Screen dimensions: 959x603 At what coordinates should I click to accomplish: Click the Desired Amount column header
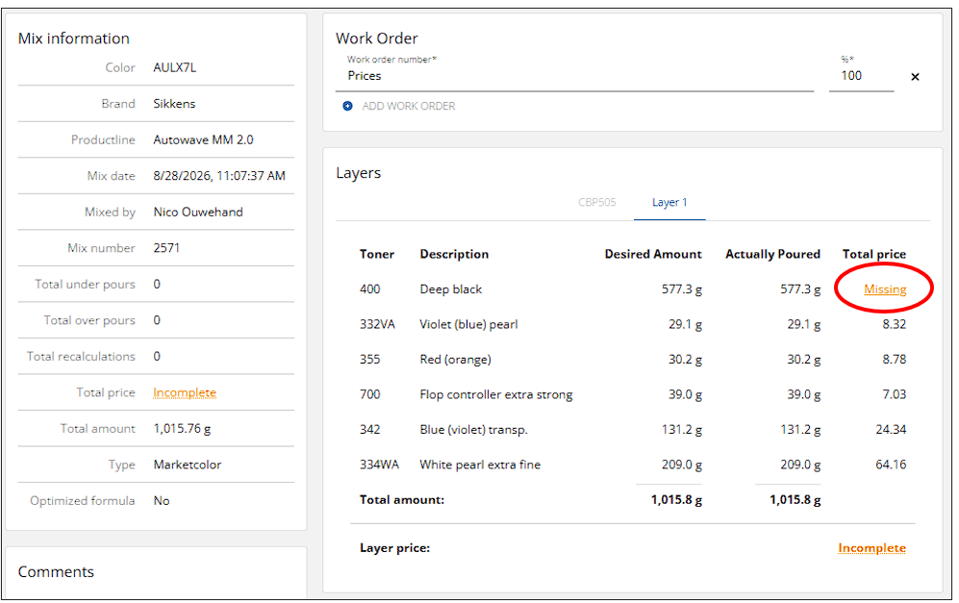tap(653, 255)
